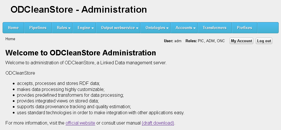Click empty navbar area right of Prefixes
This screenshot has width=281, height=130.
point(268,28)
